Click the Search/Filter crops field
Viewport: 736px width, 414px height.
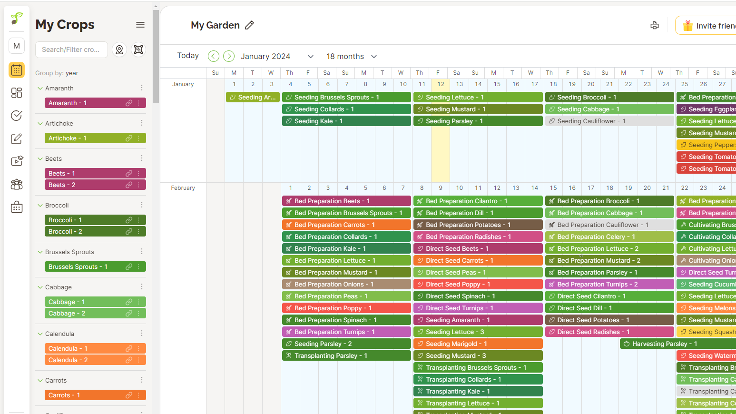click(x=71, y=49)
